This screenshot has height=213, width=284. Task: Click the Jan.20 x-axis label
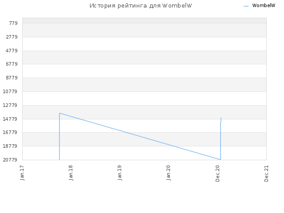click(x=169, y=173)
